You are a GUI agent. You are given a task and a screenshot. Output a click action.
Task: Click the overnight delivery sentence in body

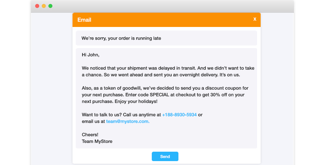point(172,75)
